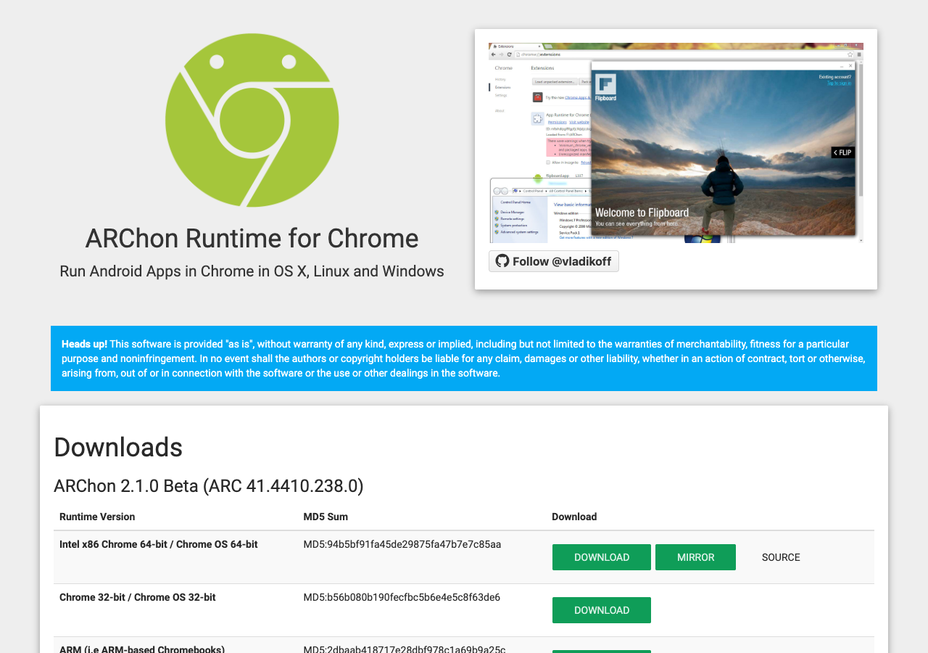The height and width of the screenshot is (653, 928).
Task: Select the Device Manager icon in Control Panel
Action: [x=497, y=212]
